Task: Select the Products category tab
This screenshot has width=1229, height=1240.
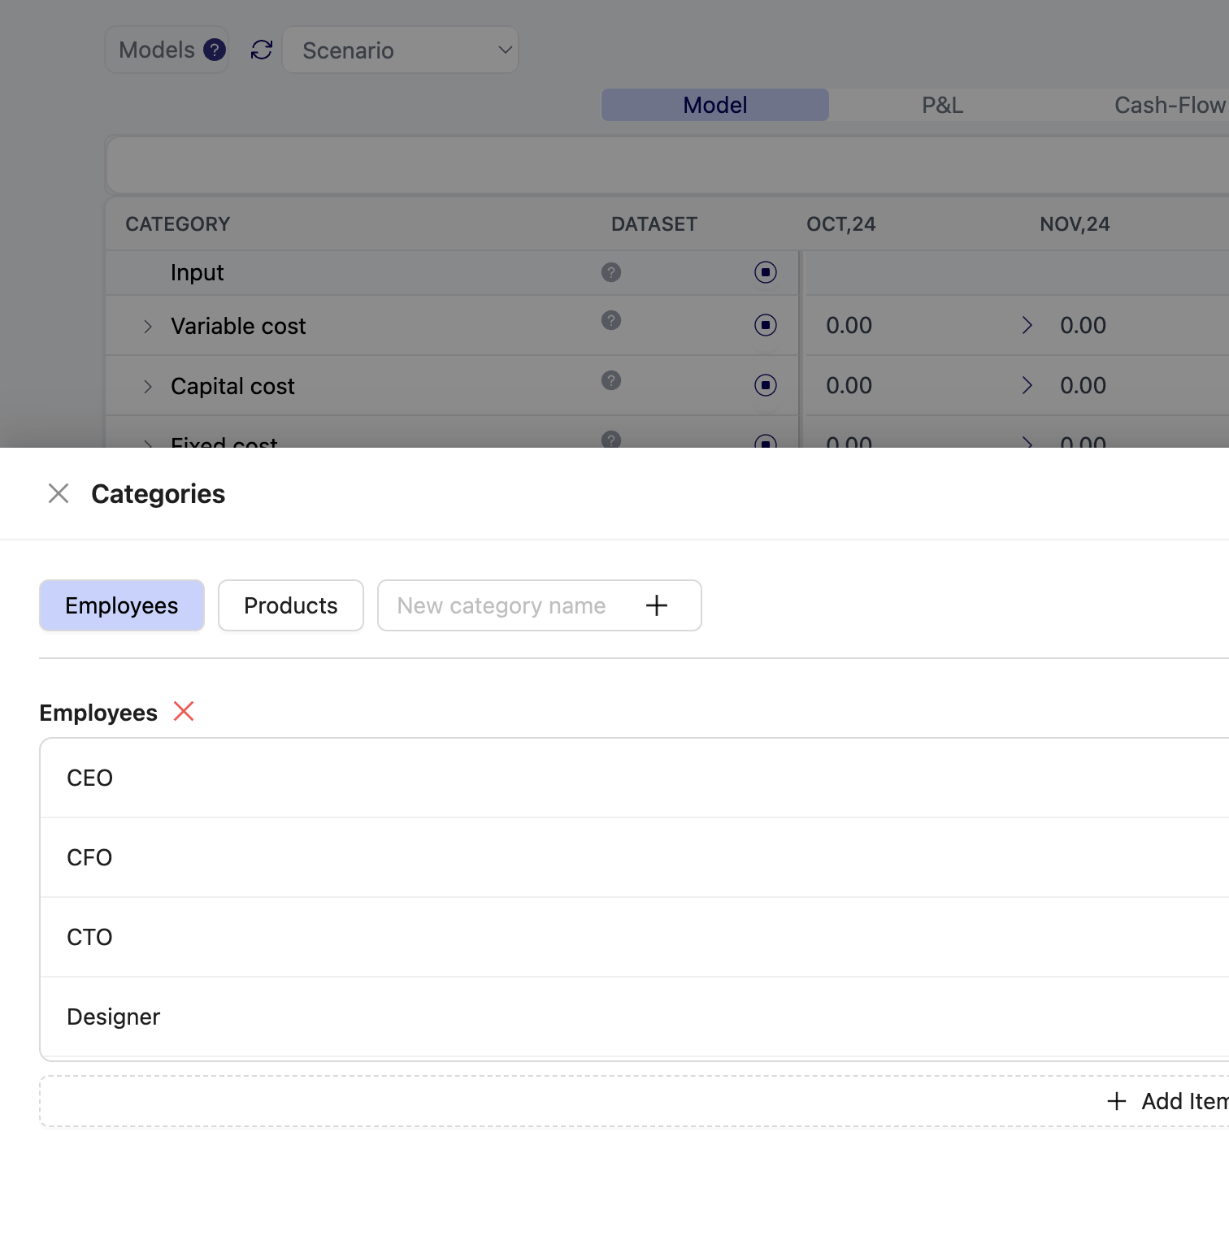Action: click(x=291, y=605)
